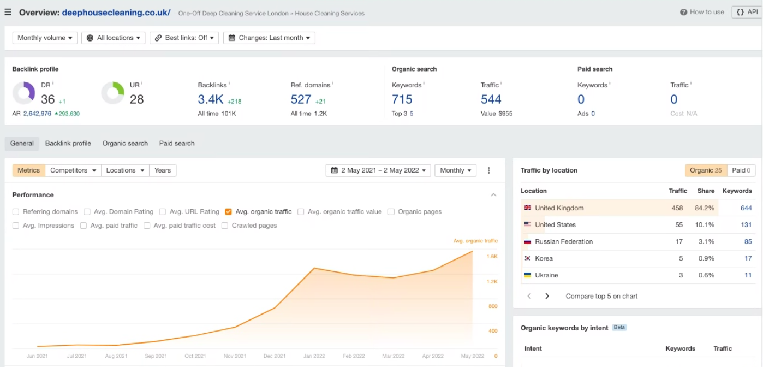Viewport: 763px width, 367px height.
Task: Collapse the Performance section chevron
Action: [493, 195]
